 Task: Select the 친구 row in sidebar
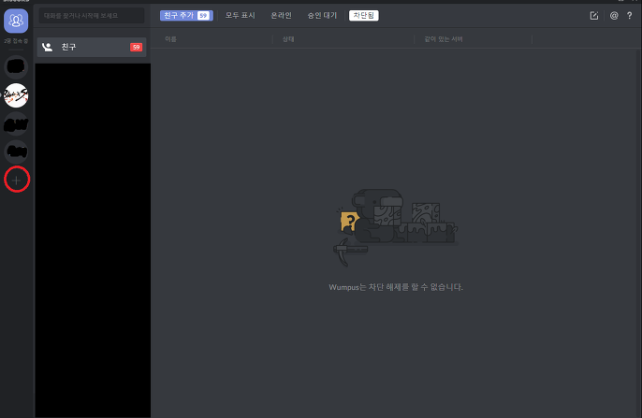click(x=92, y=47)
